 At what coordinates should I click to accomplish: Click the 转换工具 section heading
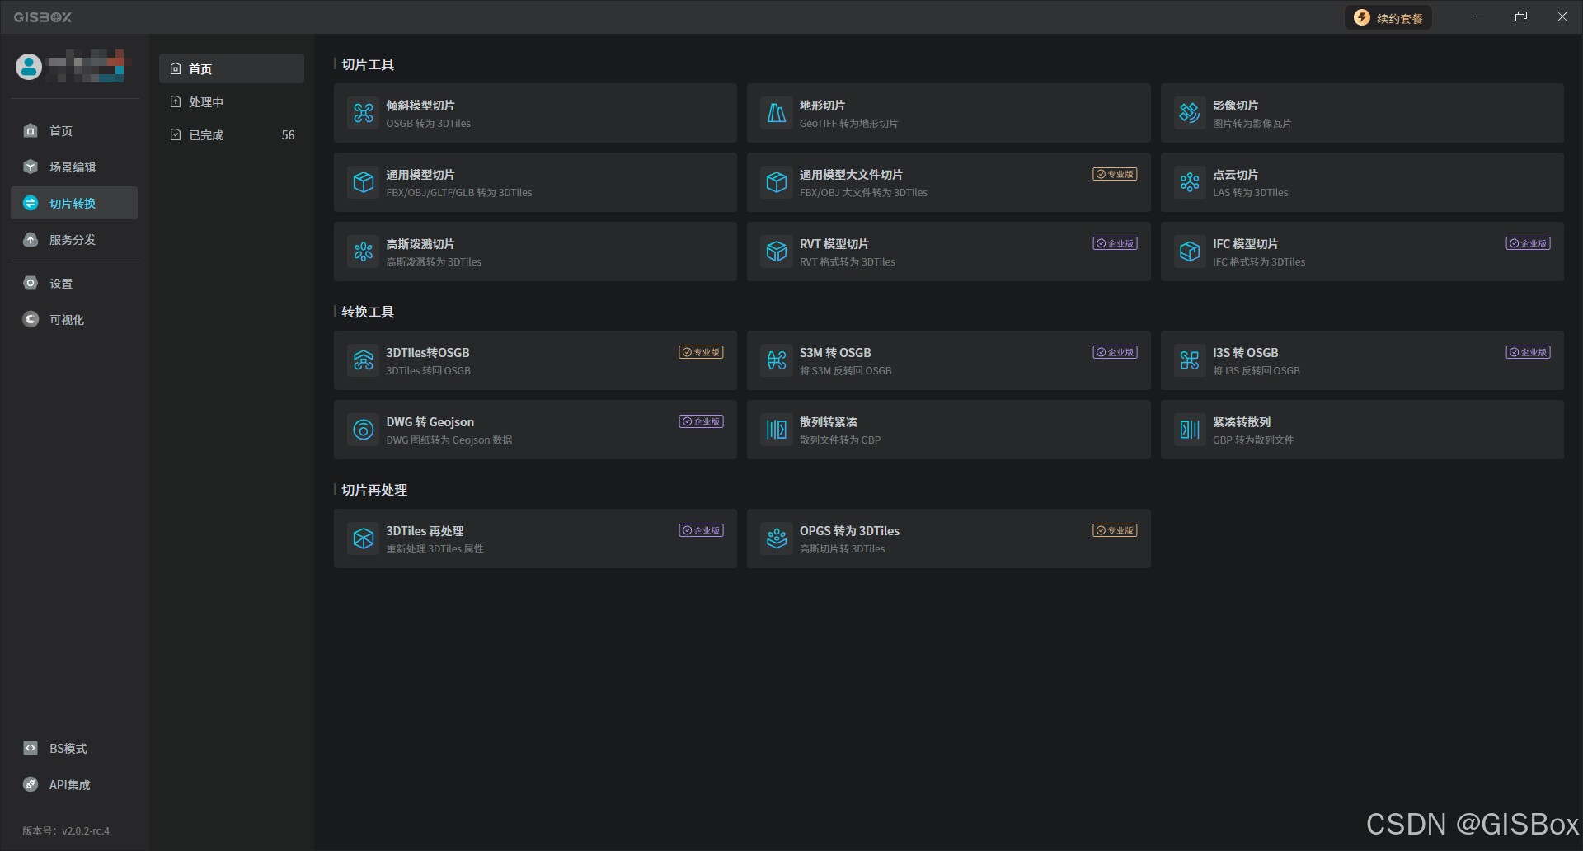368,312
